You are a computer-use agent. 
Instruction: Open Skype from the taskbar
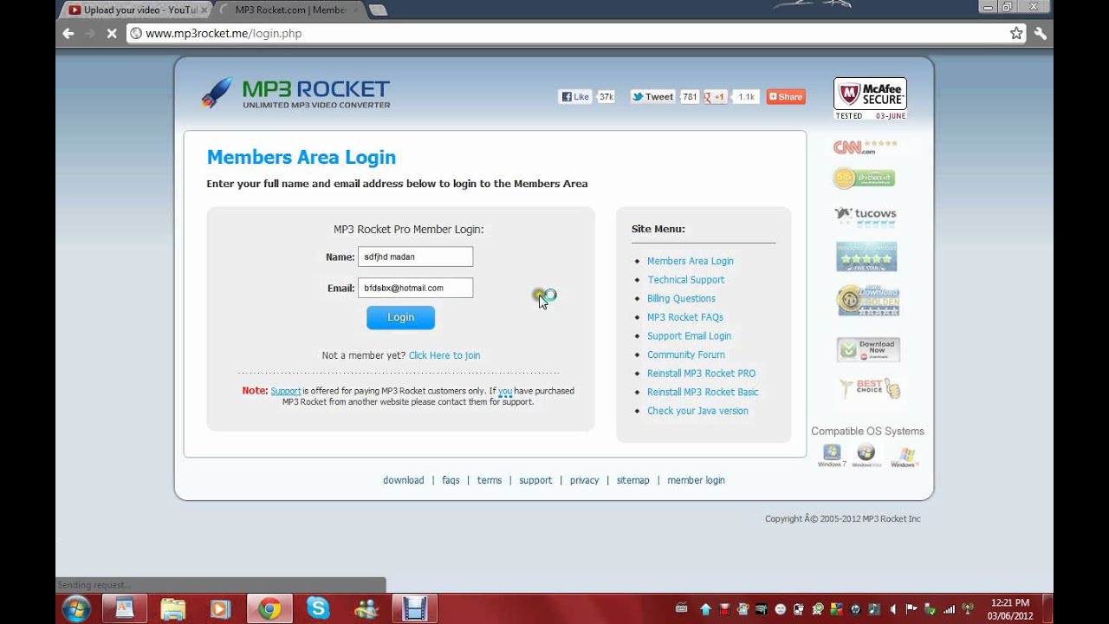(x=318, y=609)
